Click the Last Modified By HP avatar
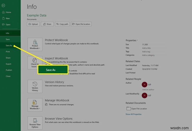 (x=144, y=95)
